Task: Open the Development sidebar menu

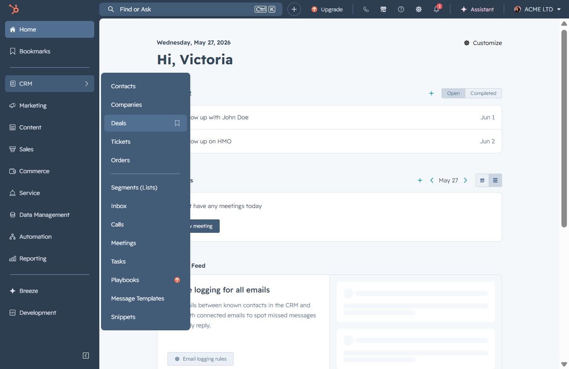Action: [50, 313]
